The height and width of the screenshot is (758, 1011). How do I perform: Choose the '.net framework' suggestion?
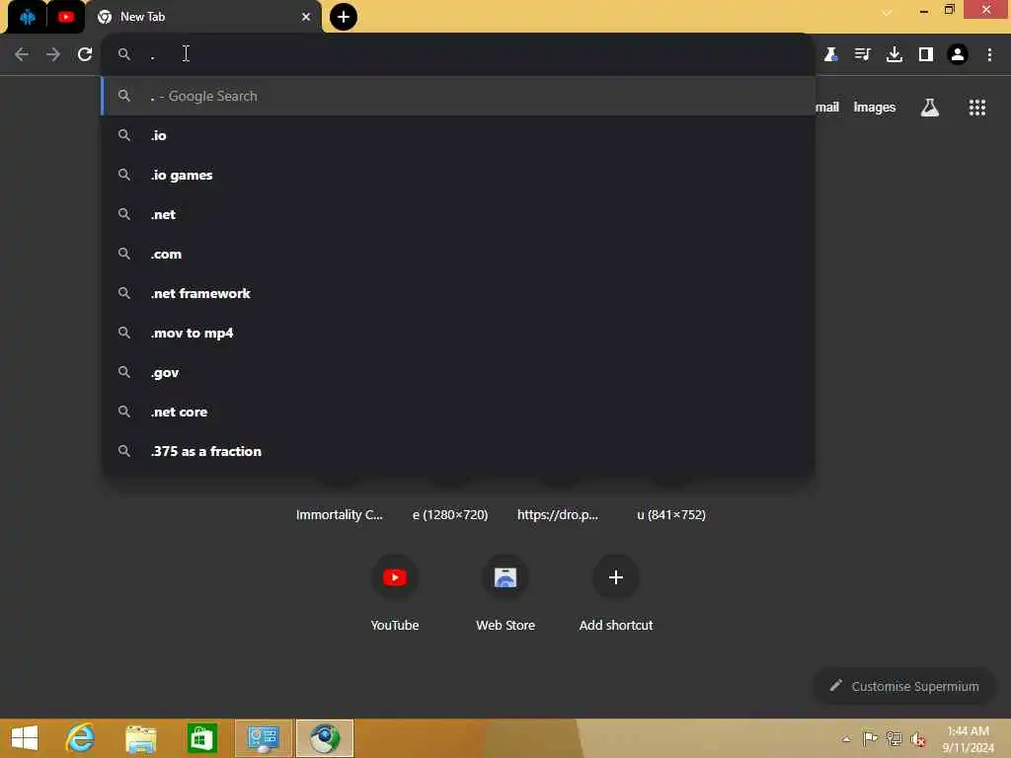(458, 293)
